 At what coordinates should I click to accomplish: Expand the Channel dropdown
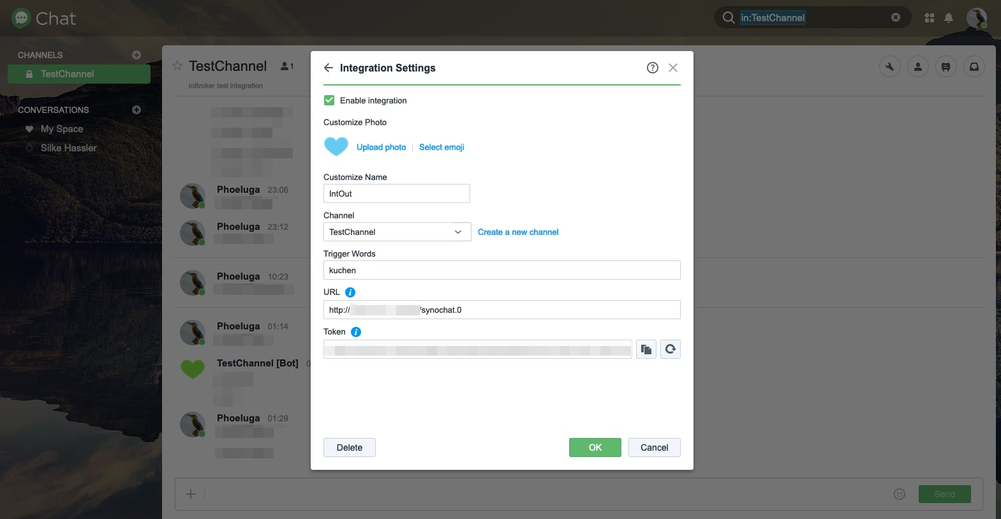(x=397, y=232)
